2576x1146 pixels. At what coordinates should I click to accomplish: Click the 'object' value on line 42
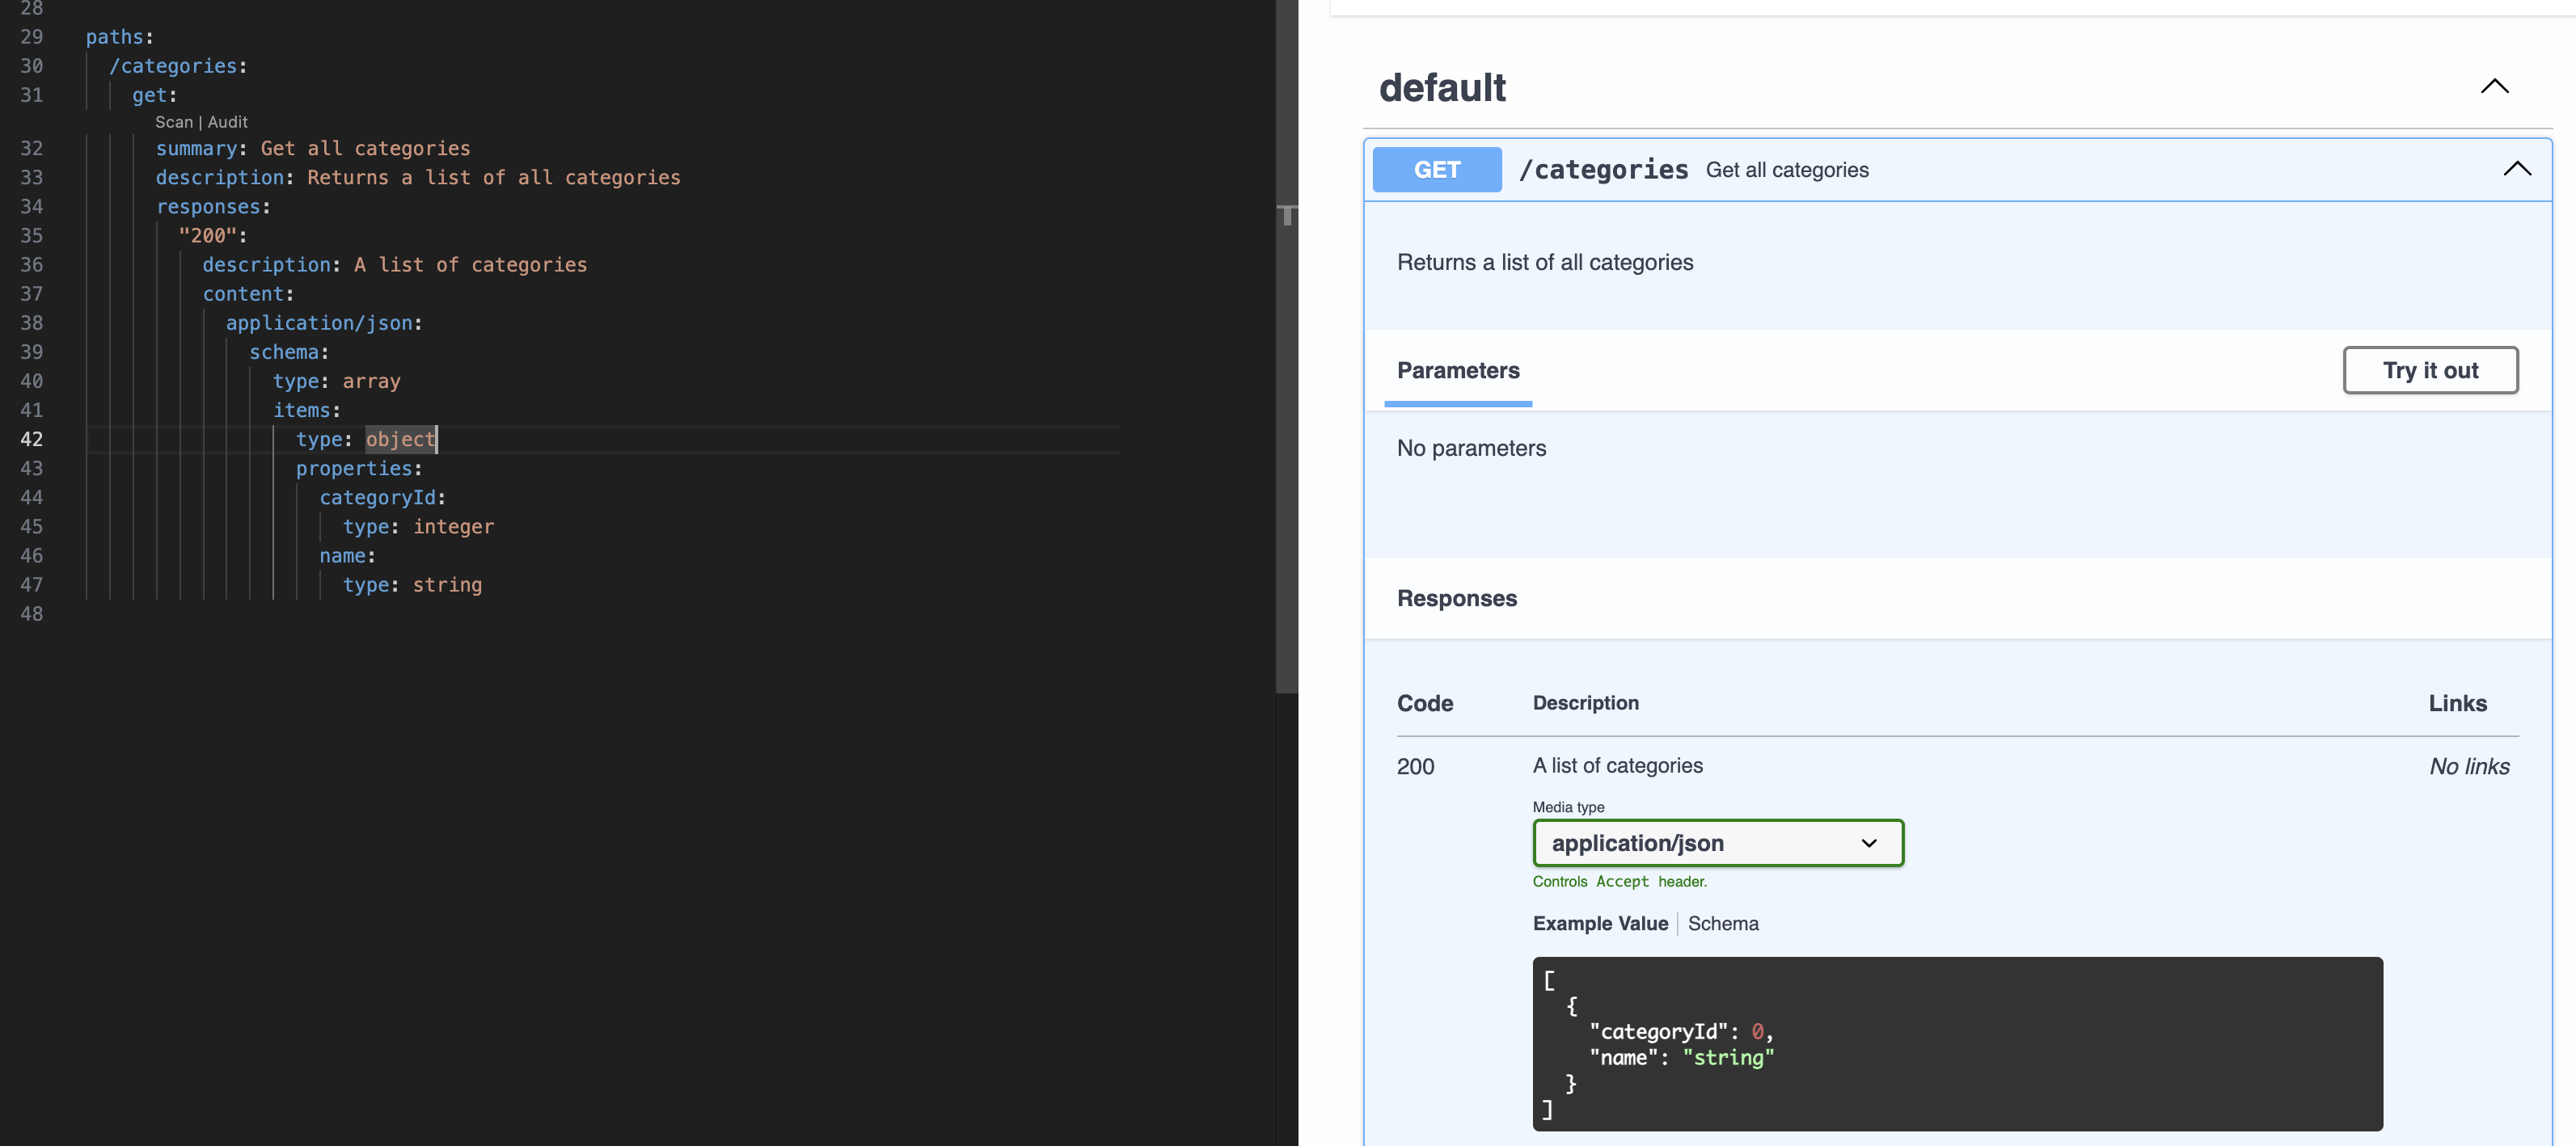pyautogui.click(x=400, y=440)
